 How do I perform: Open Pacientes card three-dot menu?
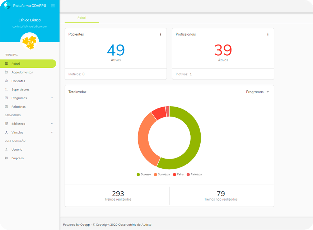160,34
